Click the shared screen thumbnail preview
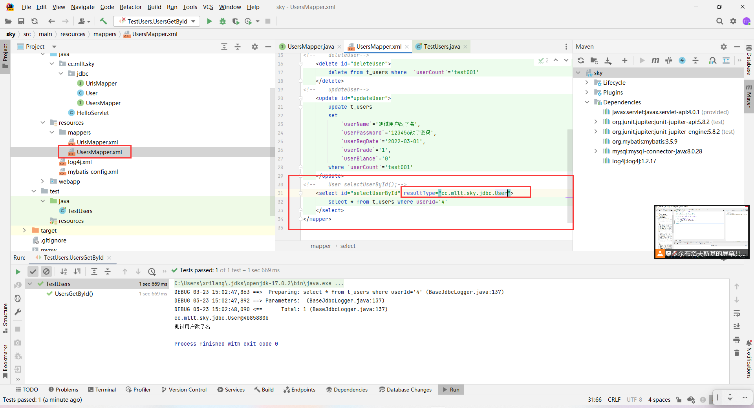 point(701,232)
